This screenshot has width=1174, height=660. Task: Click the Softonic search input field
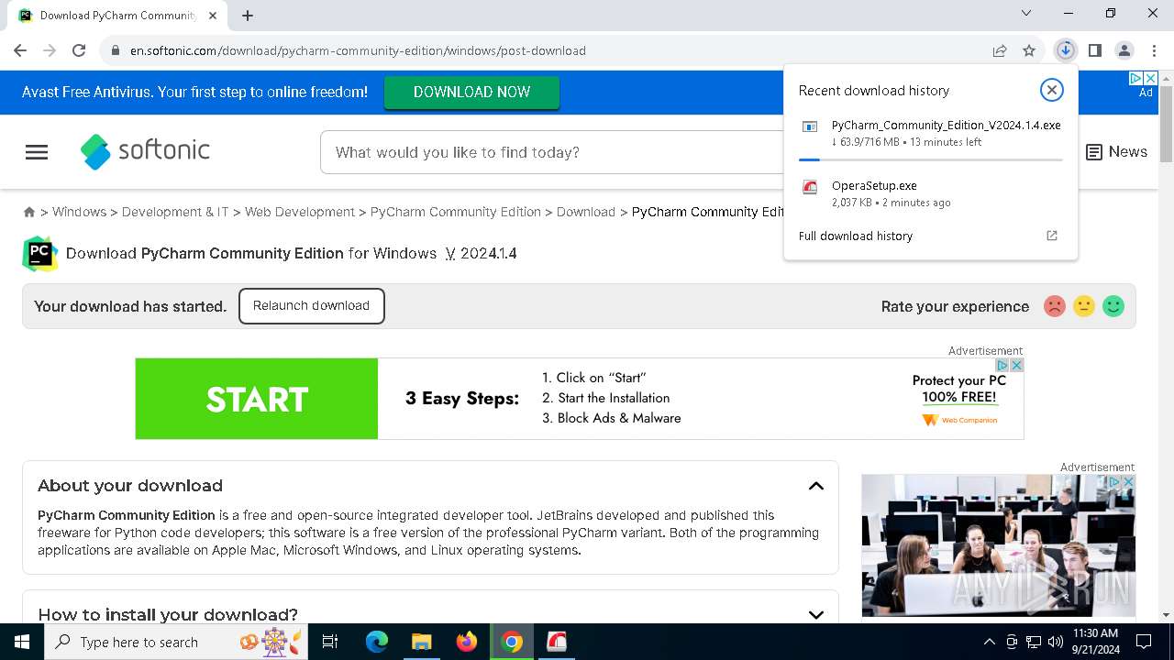(550, 152)
